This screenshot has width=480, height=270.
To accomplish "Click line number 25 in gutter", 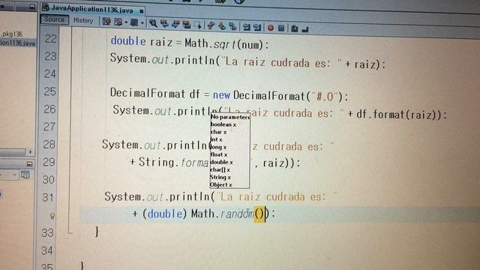I will coord(50,91).
